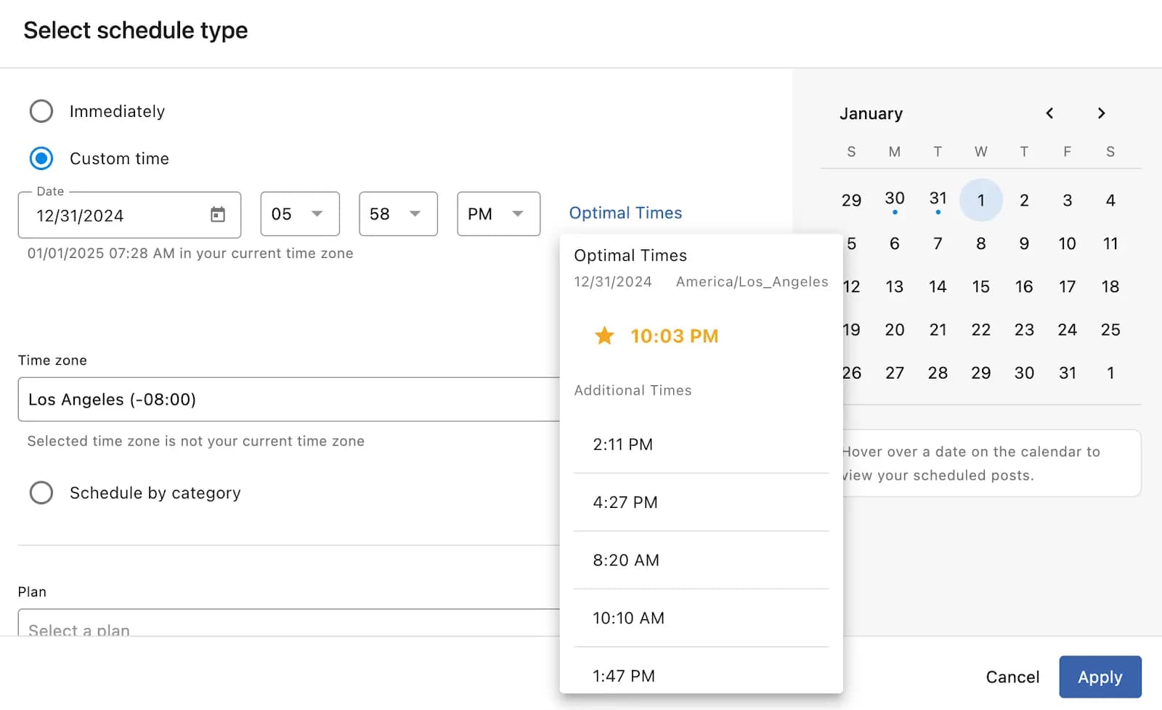Viewport: 1162px width, 710px height.
Task: Click the Date field showing 12/31/2024
Action: coord(116,216)
